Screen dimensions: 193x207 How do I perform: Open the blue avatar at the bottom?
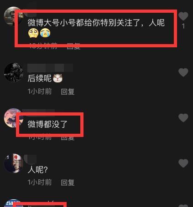point(13,203)
